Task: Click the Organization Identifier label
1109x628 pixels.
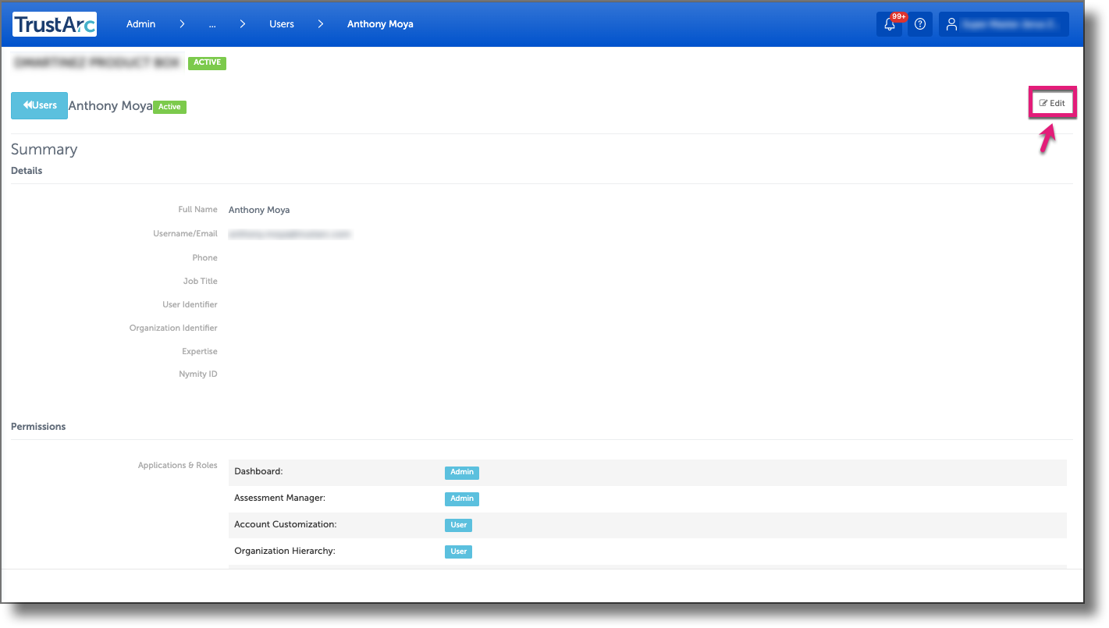Action: [173, 328]
